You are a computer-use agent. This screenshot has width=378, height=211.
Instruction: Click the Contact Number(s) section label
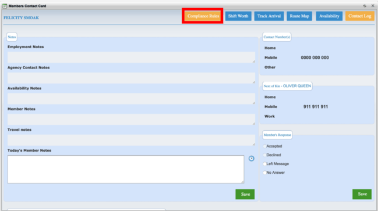point(277,37)
